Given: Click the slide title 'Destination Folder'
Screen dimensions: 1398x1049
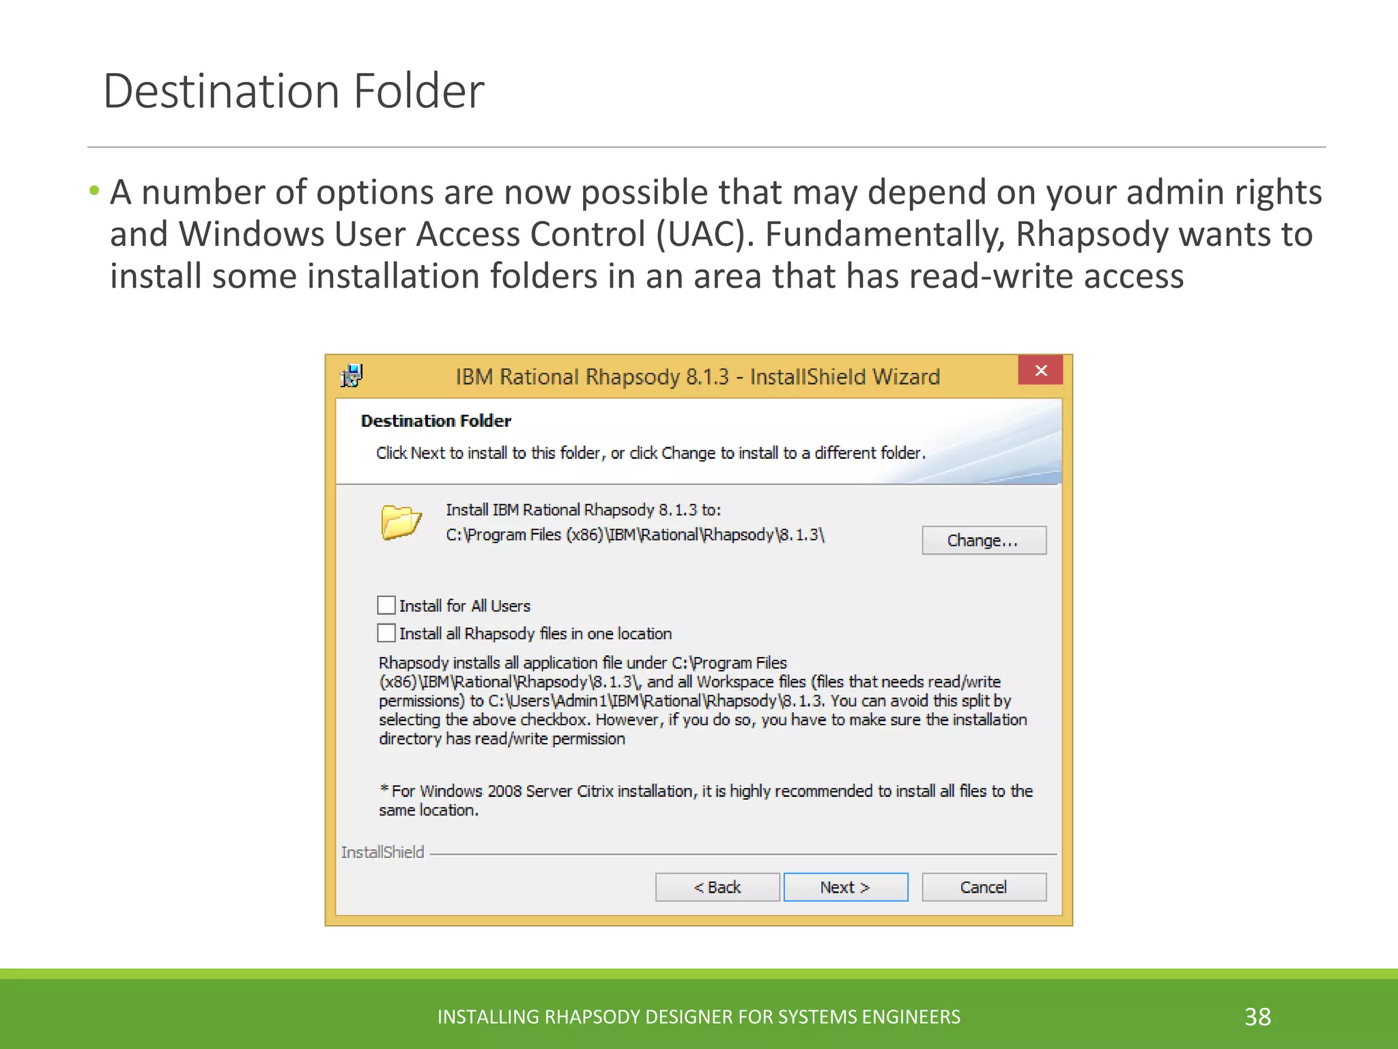Looking at the screenshot, I should click(294, 91).
